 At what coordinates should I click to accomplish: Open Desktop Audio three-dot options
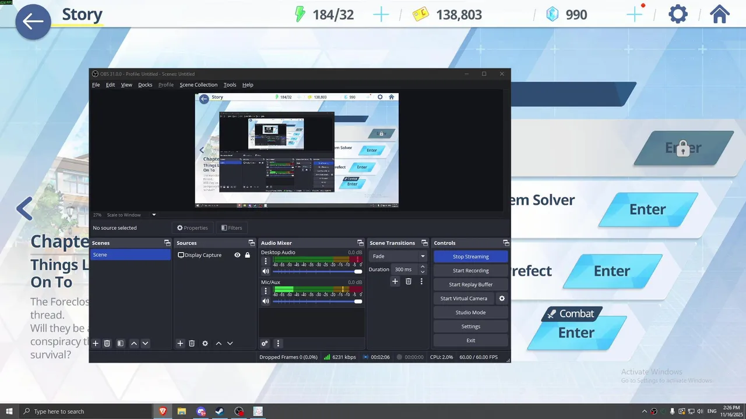click(x=266, y=261)
